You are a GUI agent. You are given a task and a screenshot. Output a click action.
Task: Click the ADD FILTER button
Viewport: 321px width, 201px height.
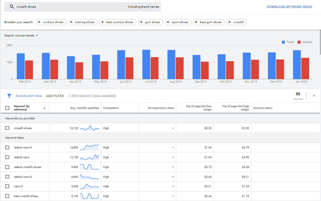55,96
